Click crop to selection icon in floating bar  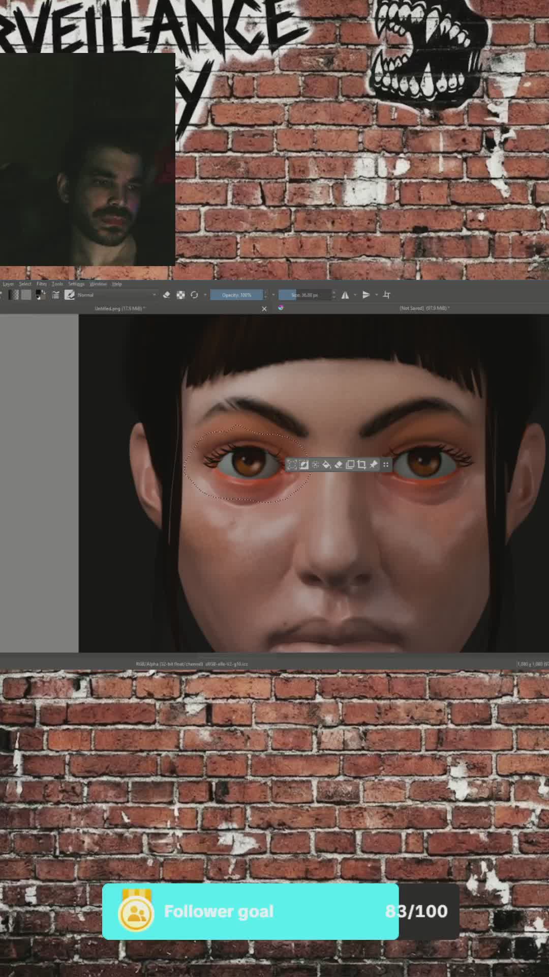pos(361,465)
